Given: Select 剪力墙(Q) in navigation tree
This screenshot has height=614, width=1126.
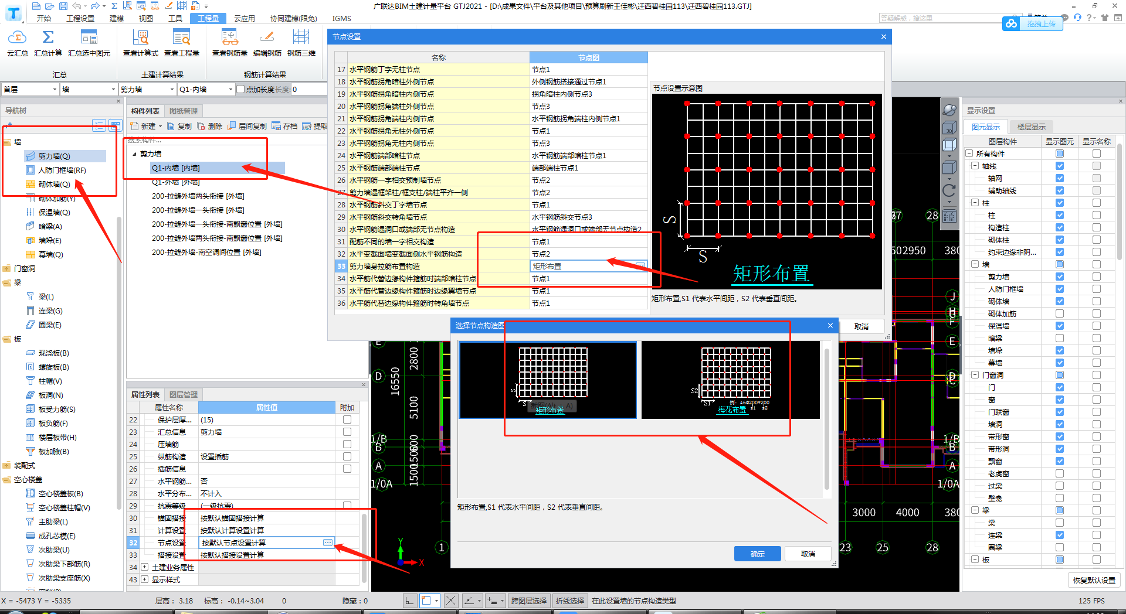Looking at the screenshot, I should coord(54,156).
